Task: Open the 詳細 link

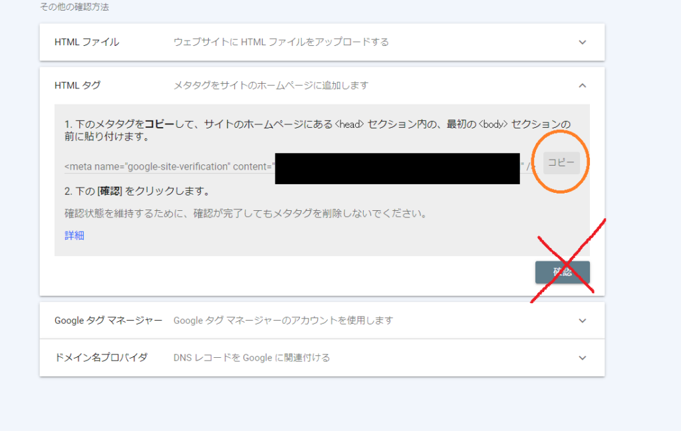Action: pos(74,235)
